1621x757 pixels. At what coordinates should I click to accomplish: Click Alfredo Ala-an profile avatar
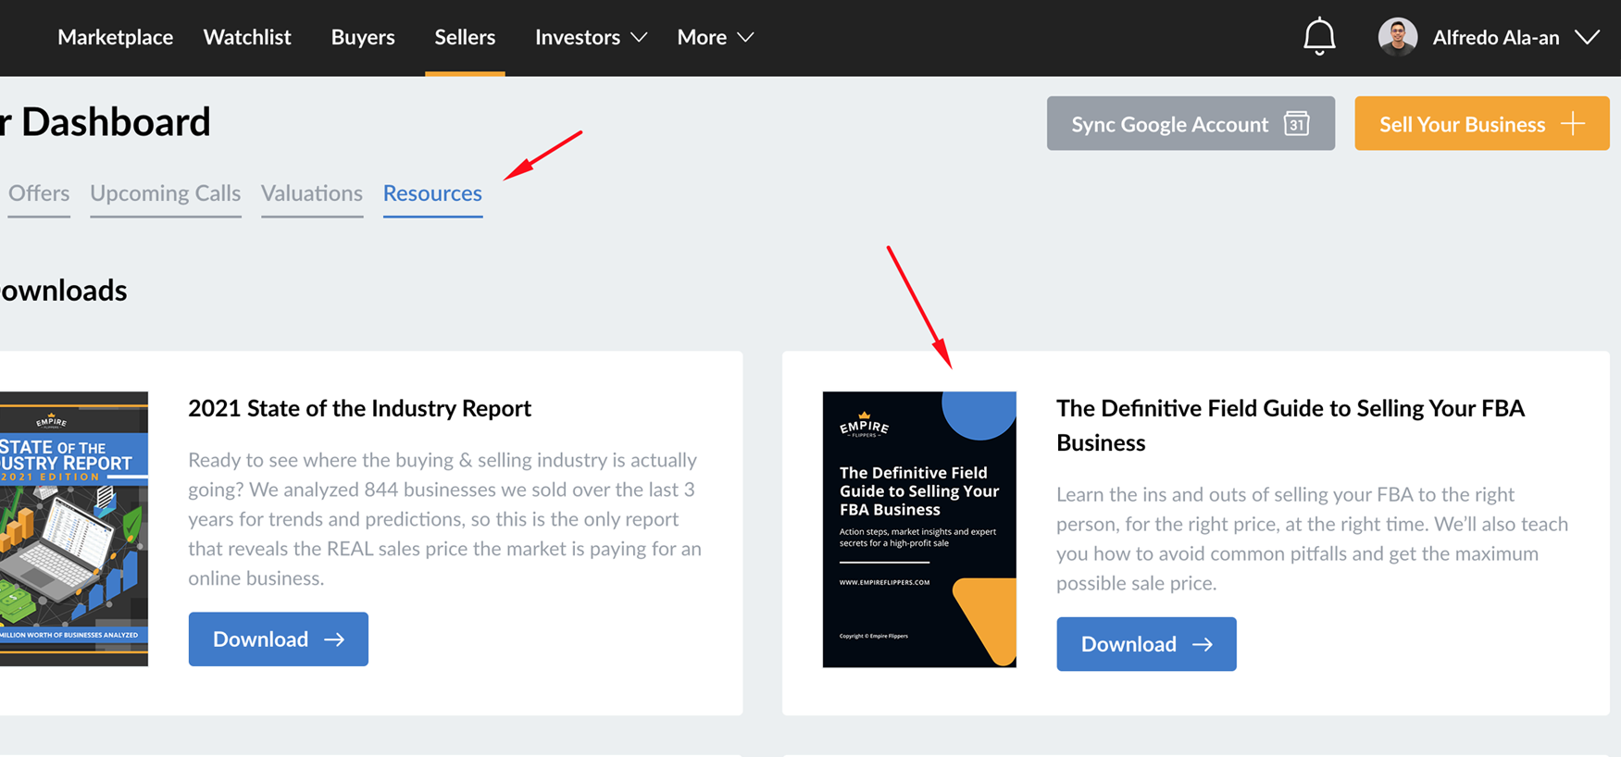[x=1398, y=37]
